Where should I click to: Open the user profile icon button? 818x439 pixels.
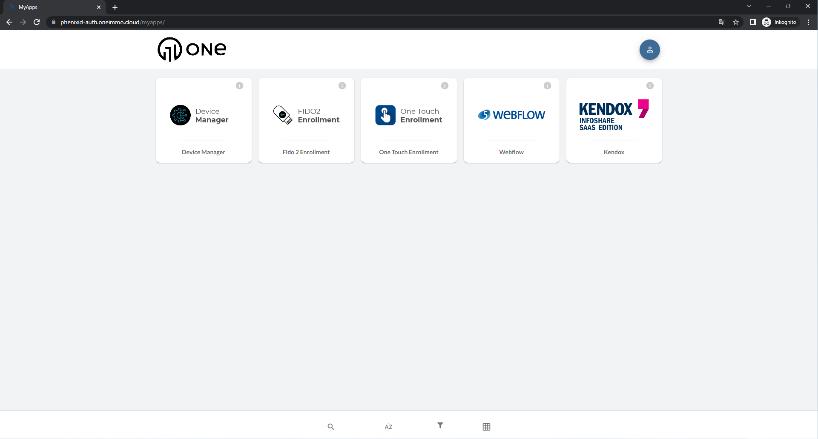(x=649, y=50)
